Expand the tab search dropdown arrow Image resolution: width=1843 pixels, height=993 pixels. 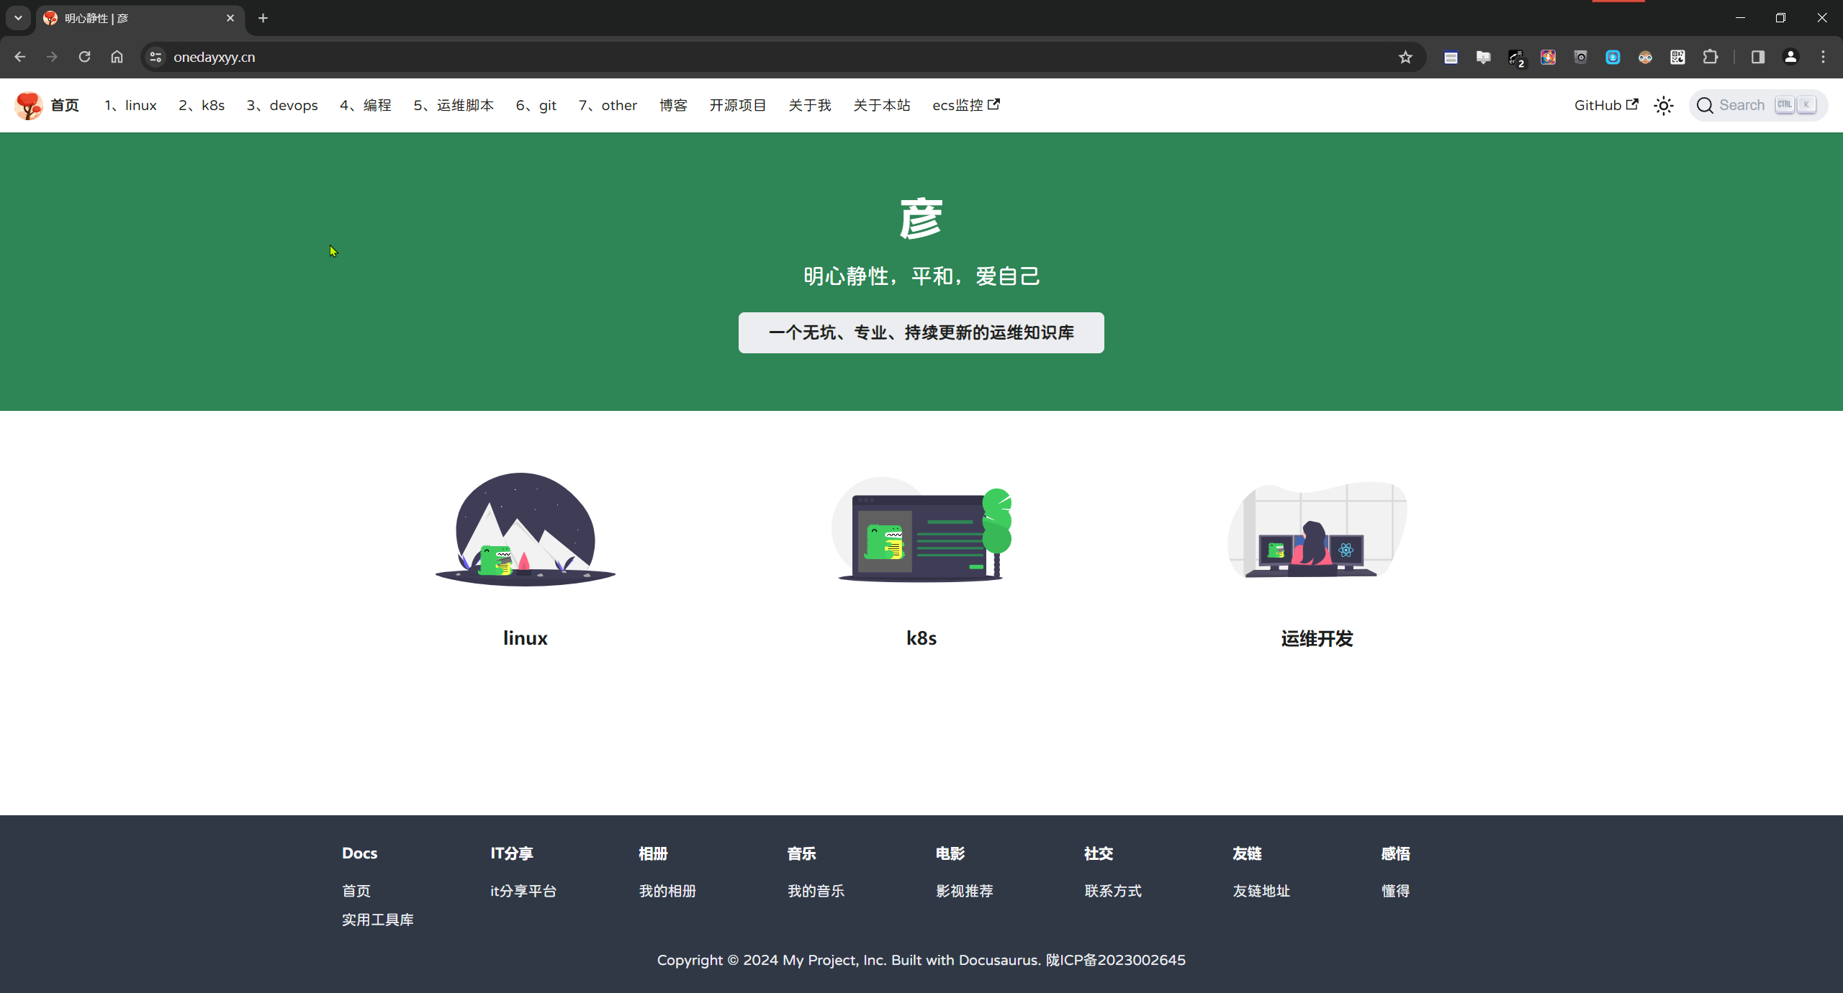point(18,18)
